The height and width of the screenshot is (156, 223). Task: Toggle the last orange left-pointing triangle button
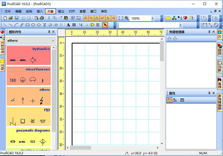114,18
